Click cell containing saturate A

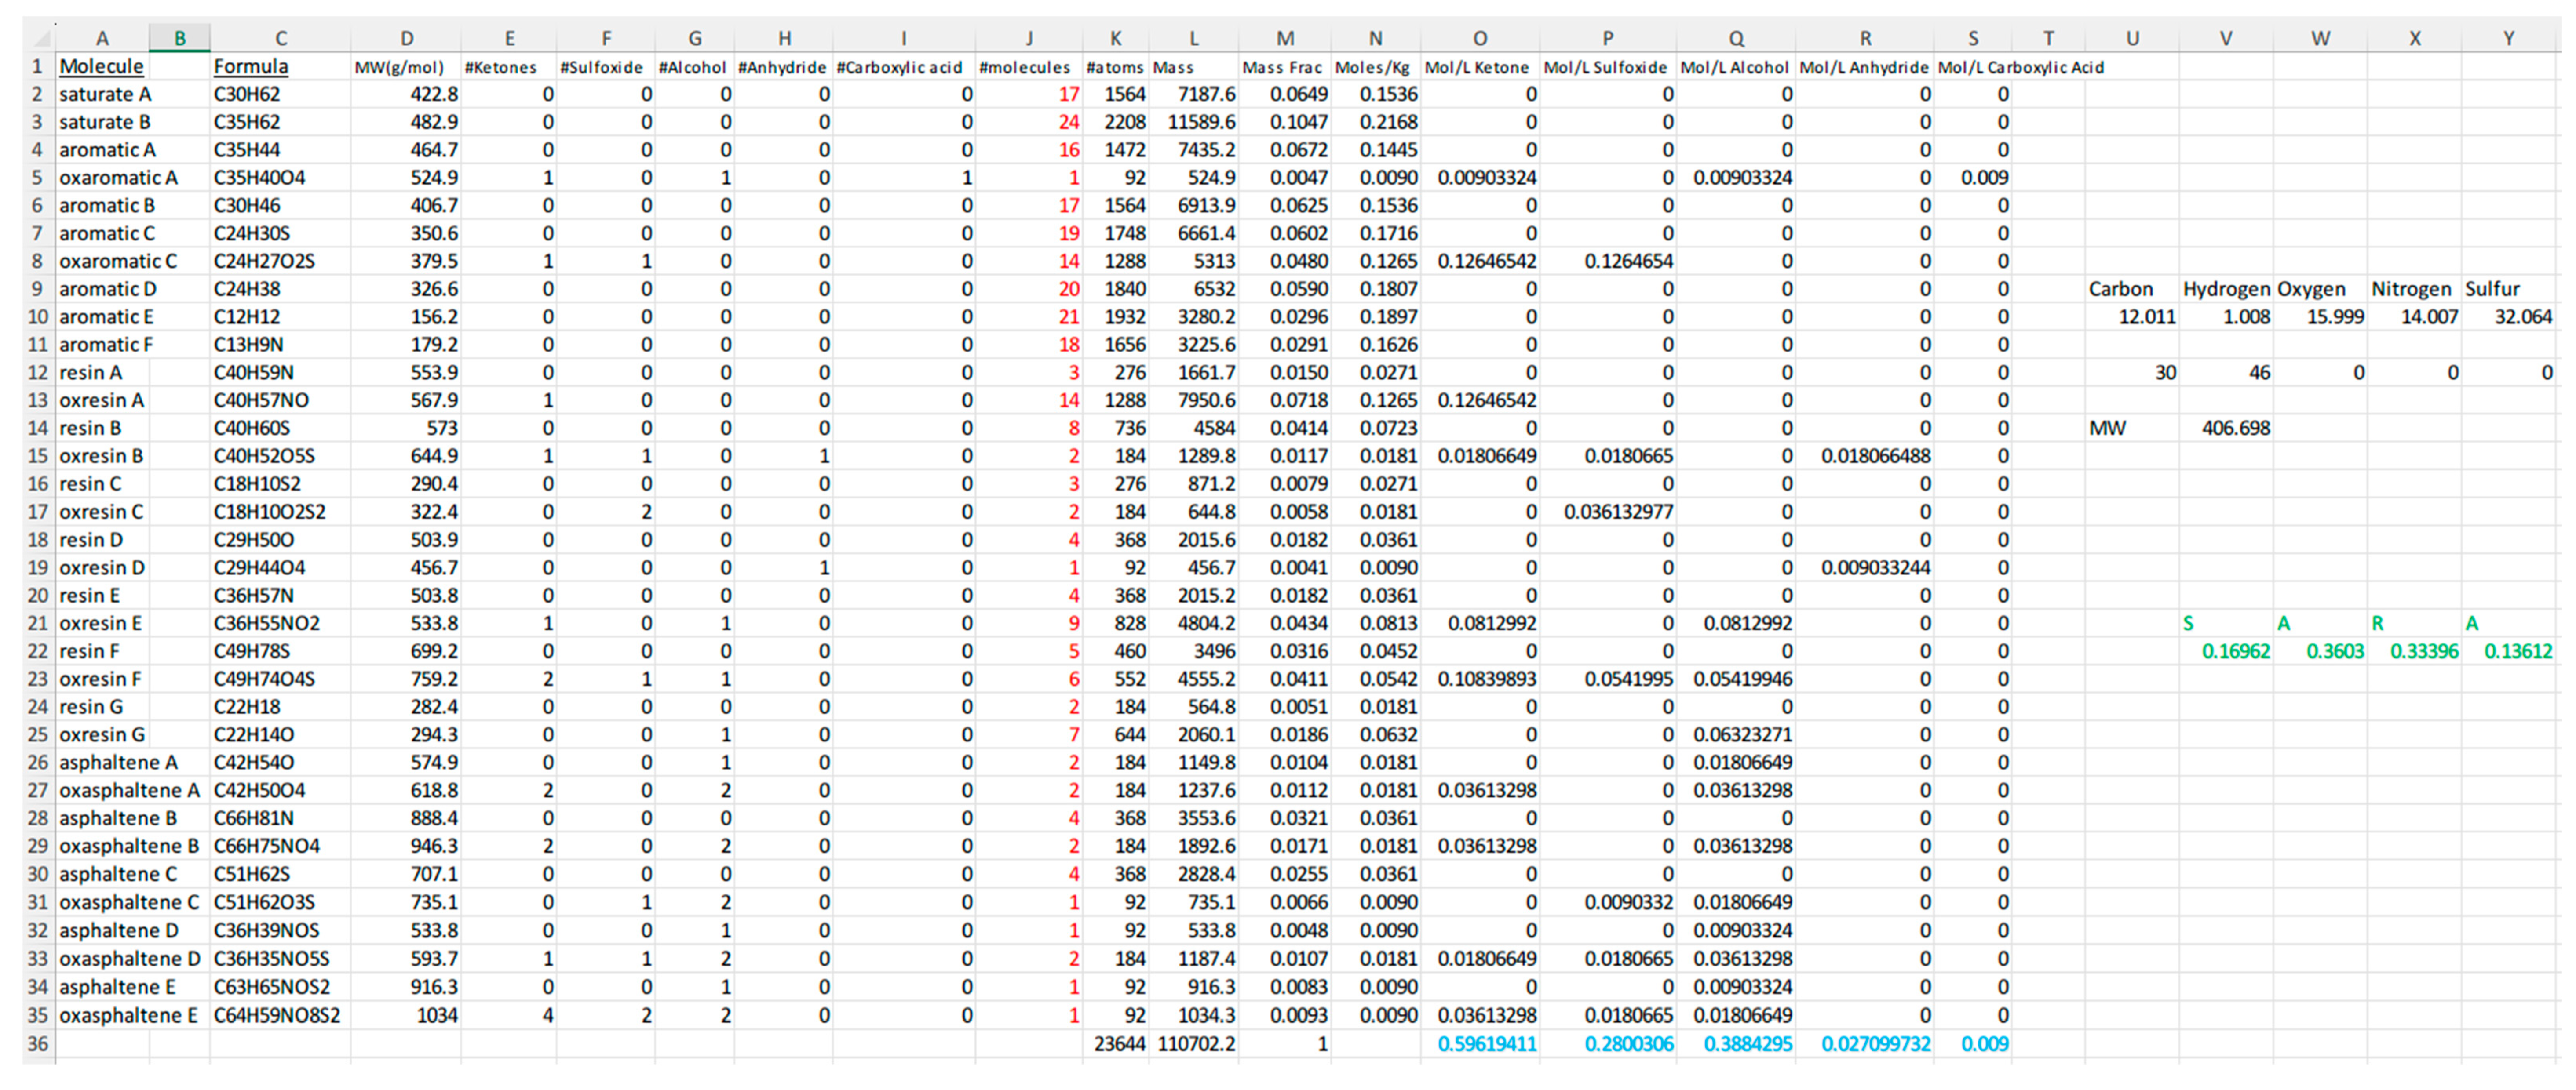[105, 95]
